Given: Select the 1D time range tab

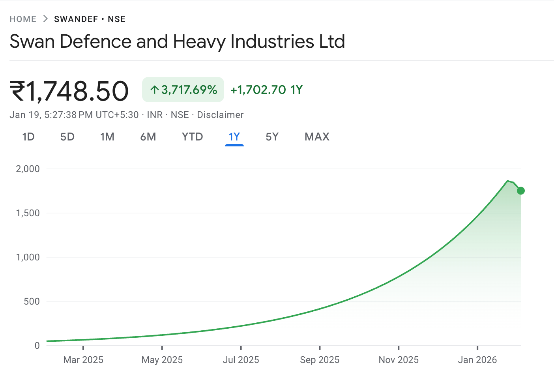Looking at the screenshot, I should point(28,137).
